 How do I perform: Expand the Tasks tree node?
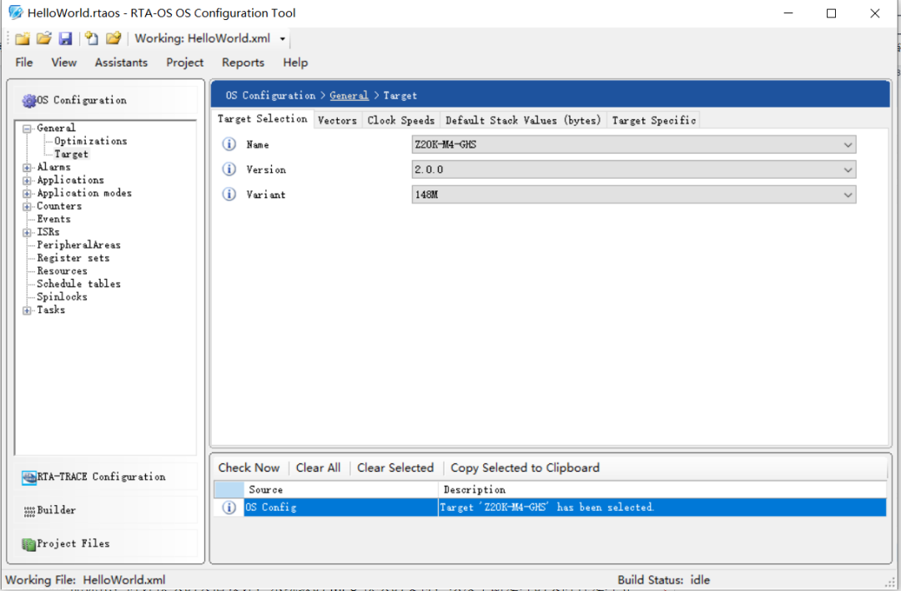[28, 311]
